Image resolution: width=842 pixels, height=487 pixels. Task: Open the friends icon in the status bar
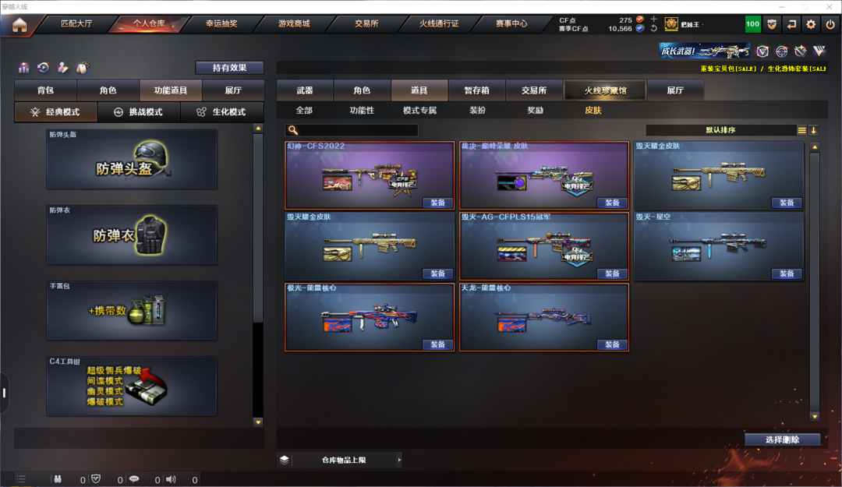58,479
